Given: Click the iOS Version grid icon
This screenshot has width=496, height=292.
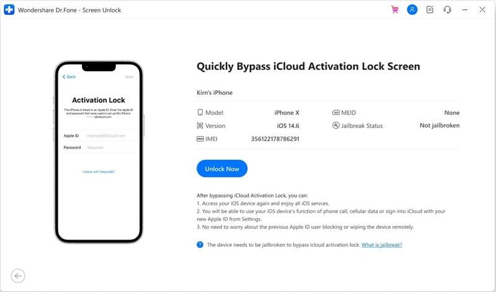Looking at the screenshot, I should (x=200, y=126).
